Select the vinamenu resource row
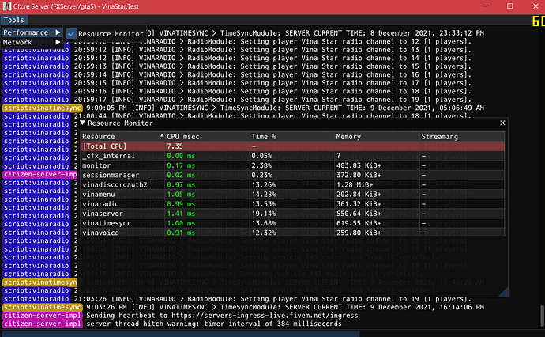The height and width of the screenshot is (337, 545). (x=292, y=195)
